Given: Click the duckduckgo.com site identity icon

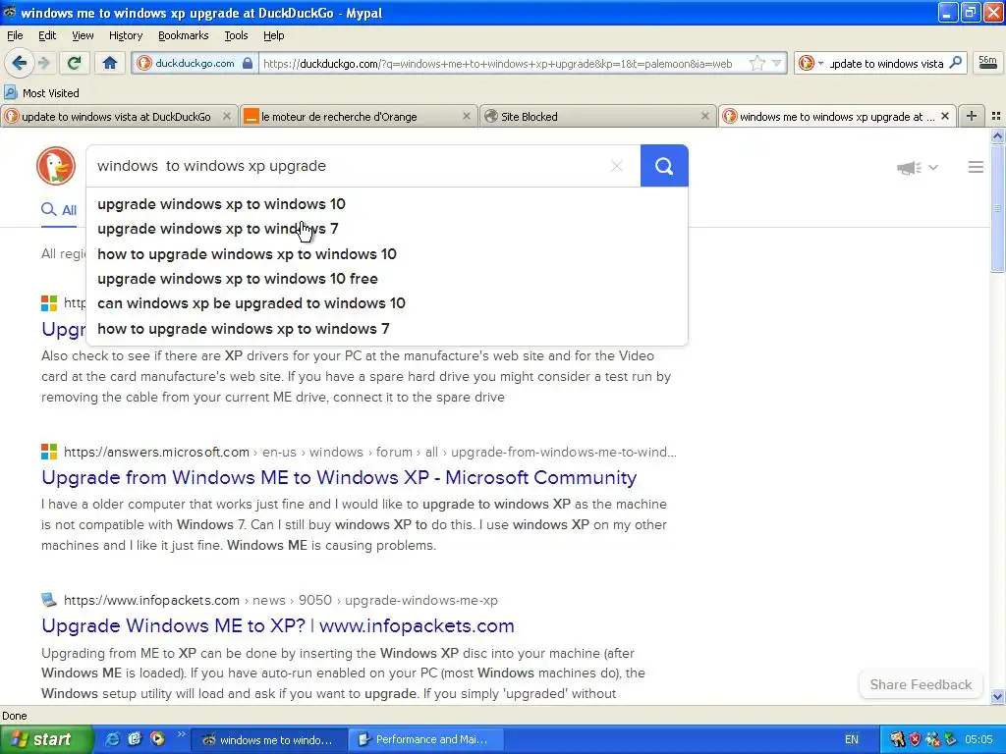Looking at the screenshot, I should click(x=144, y=63).
